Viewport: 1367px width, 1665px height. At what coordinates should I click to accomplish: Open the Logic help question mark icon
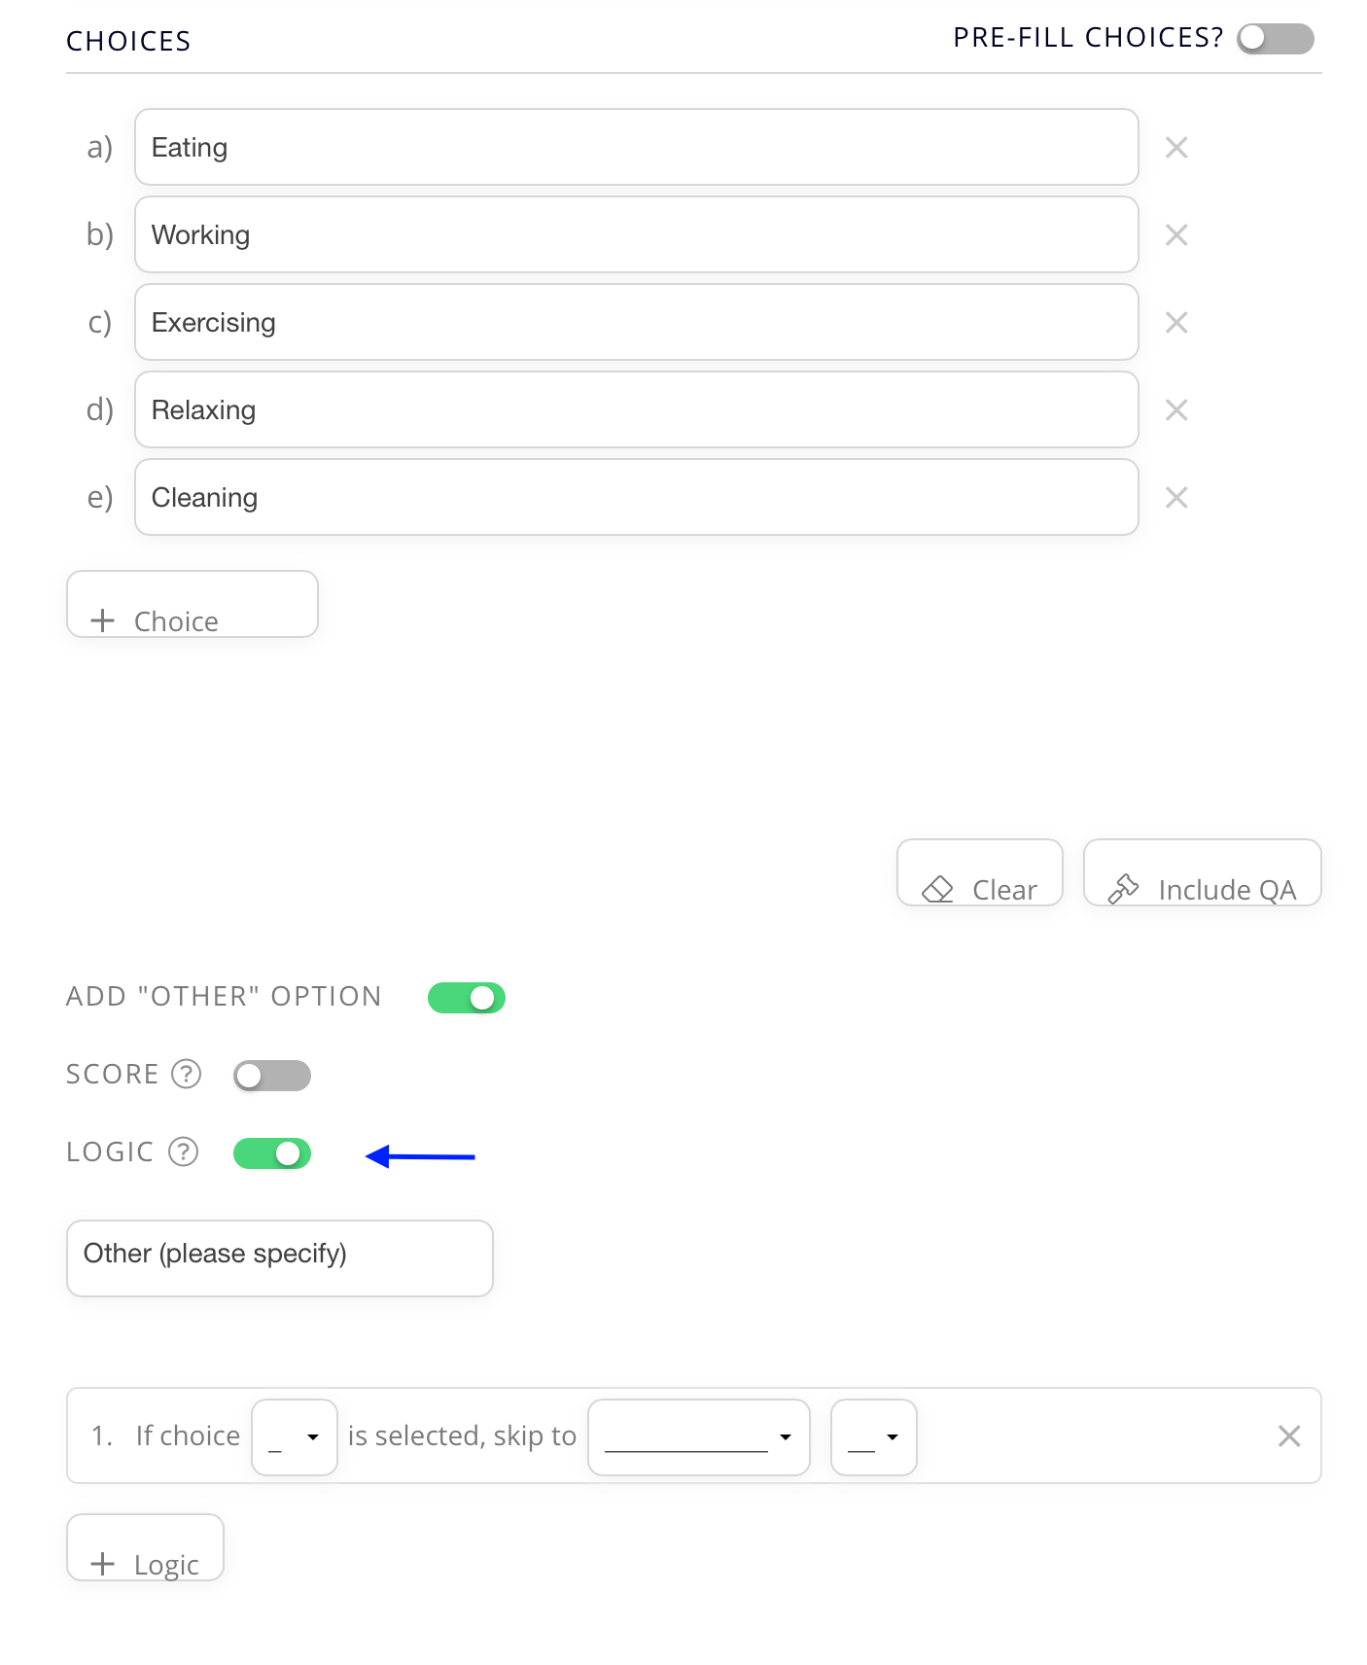tap(183, 1151)
